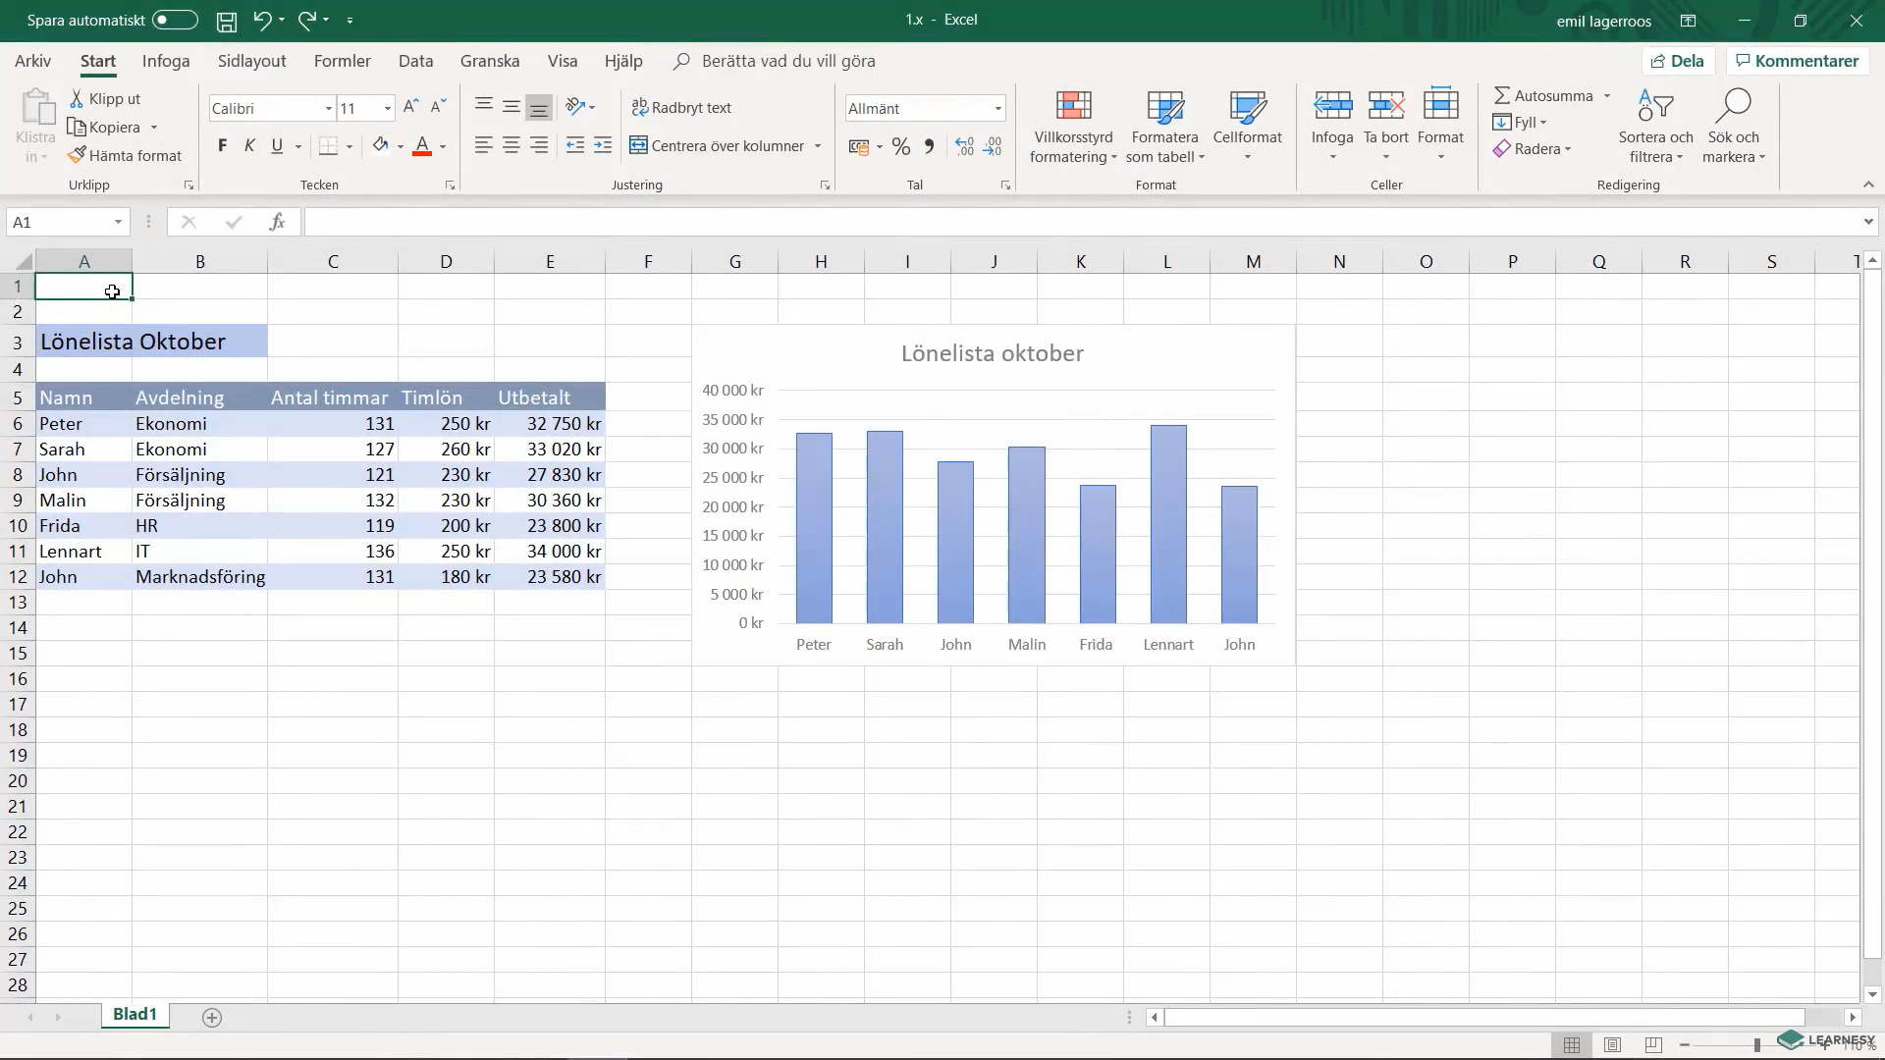The image size is (1885, 1060).
Task: Click Cellformat styles icon
Action: click(1247, 106)
